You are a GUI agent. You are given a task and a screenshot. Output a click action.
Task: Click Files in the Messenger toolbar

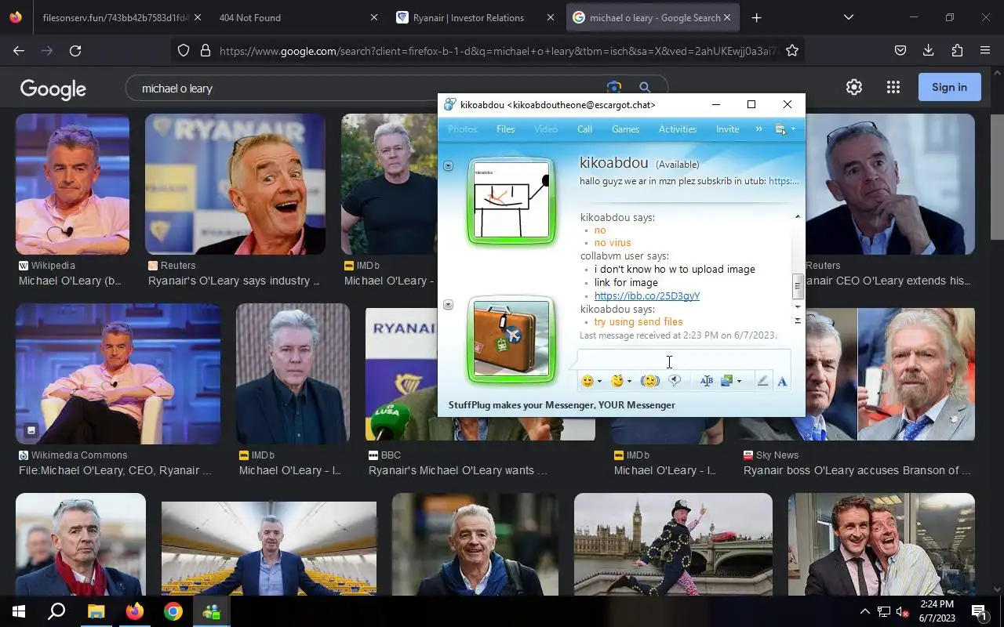click(x=506, y=129)
